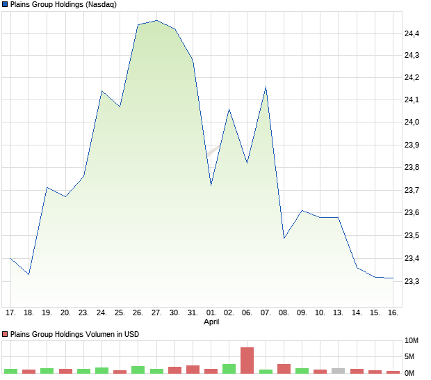
Task: Click the '01.' date label
Action: click(211, 313)
